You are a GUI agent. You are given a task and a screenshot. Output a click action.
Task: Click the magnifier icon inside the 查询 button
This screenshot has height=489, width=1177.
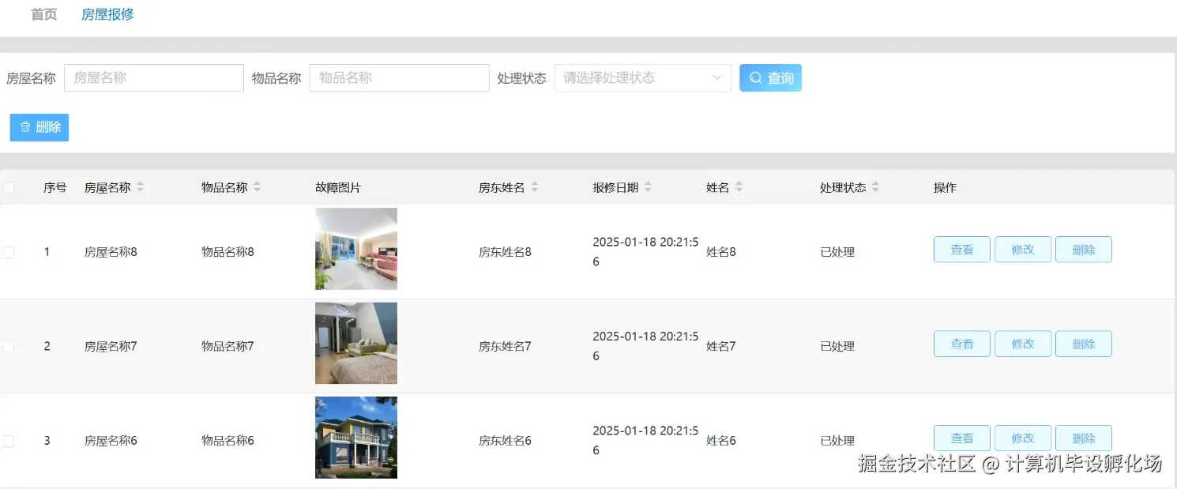[x=757, y=77]
